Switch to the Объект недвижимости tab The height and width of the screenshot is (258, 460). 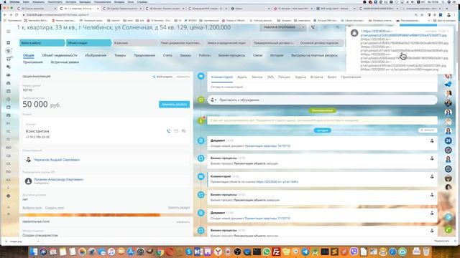pyautogui.click(x=60, y=55)
